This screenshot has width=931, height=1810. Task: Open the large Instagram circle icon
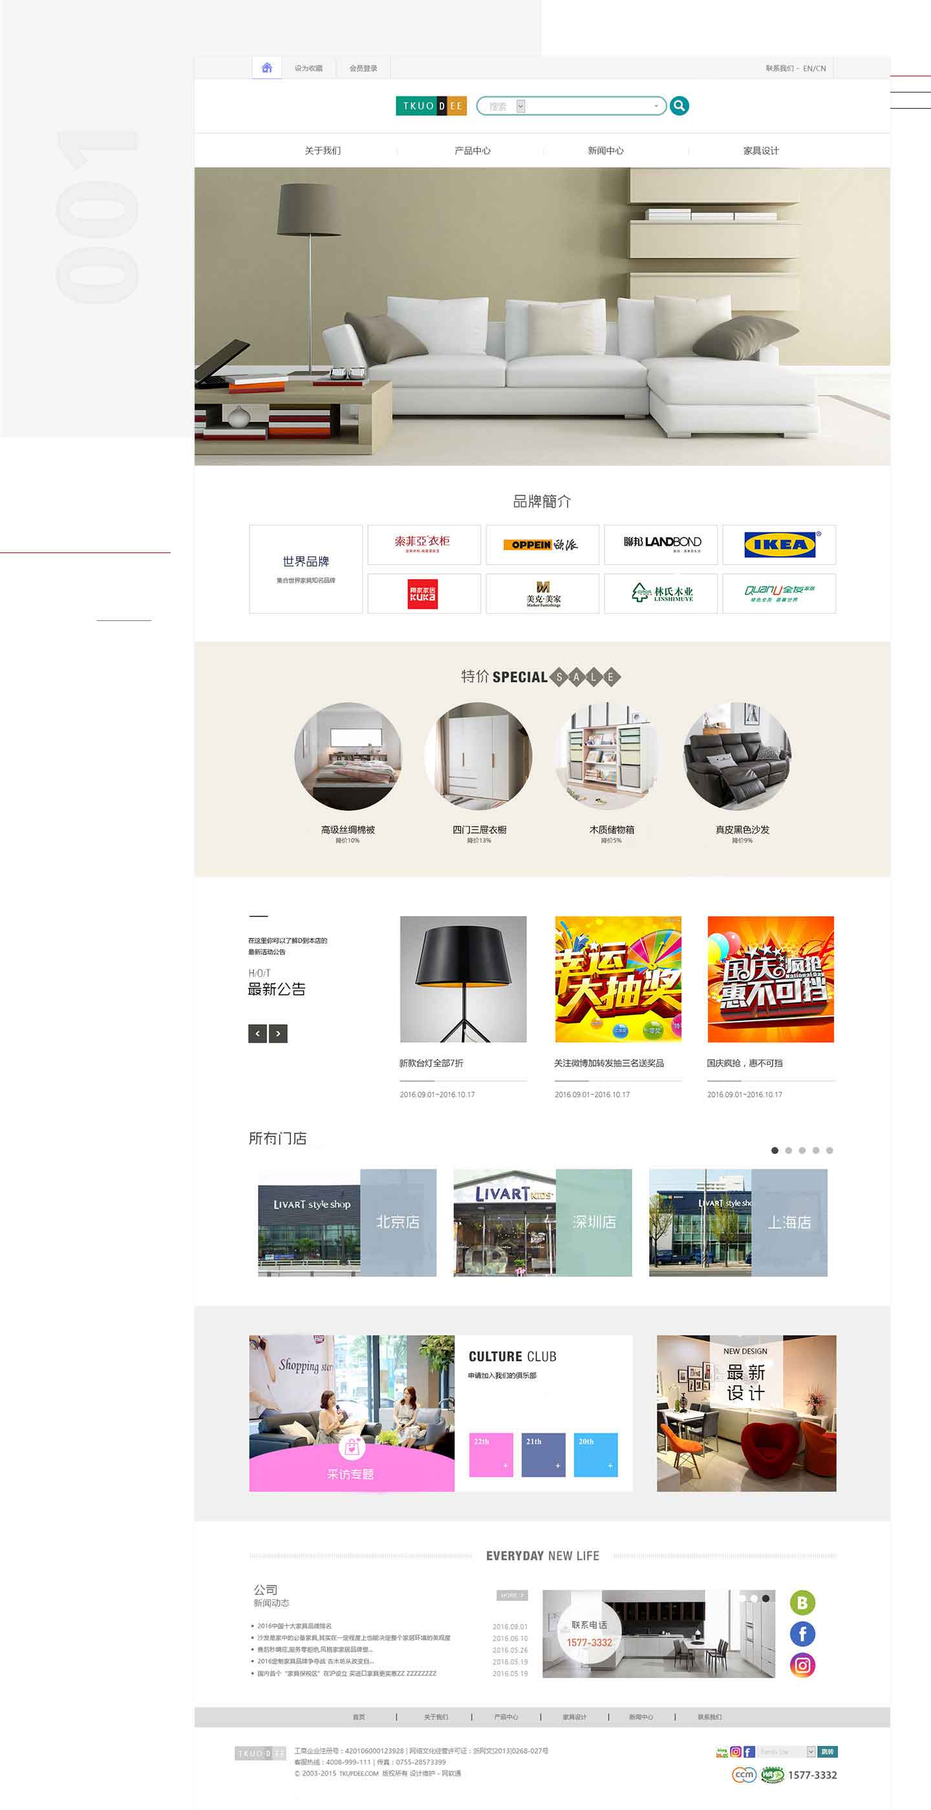click(802, 1664)
